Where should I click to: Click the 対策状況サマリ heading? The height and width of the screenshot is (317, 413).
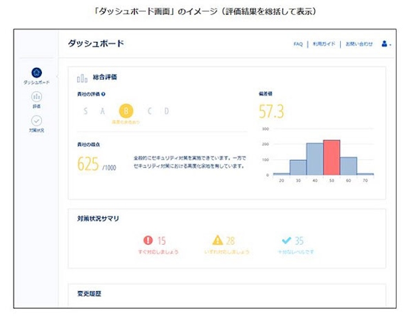pos(98,219)
